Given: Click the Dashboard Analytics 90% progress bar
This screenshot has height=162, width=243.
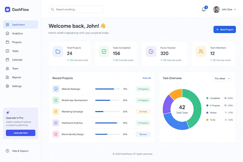Looking at the screenshot, I should pyautogui.click(x=108, y=123).
